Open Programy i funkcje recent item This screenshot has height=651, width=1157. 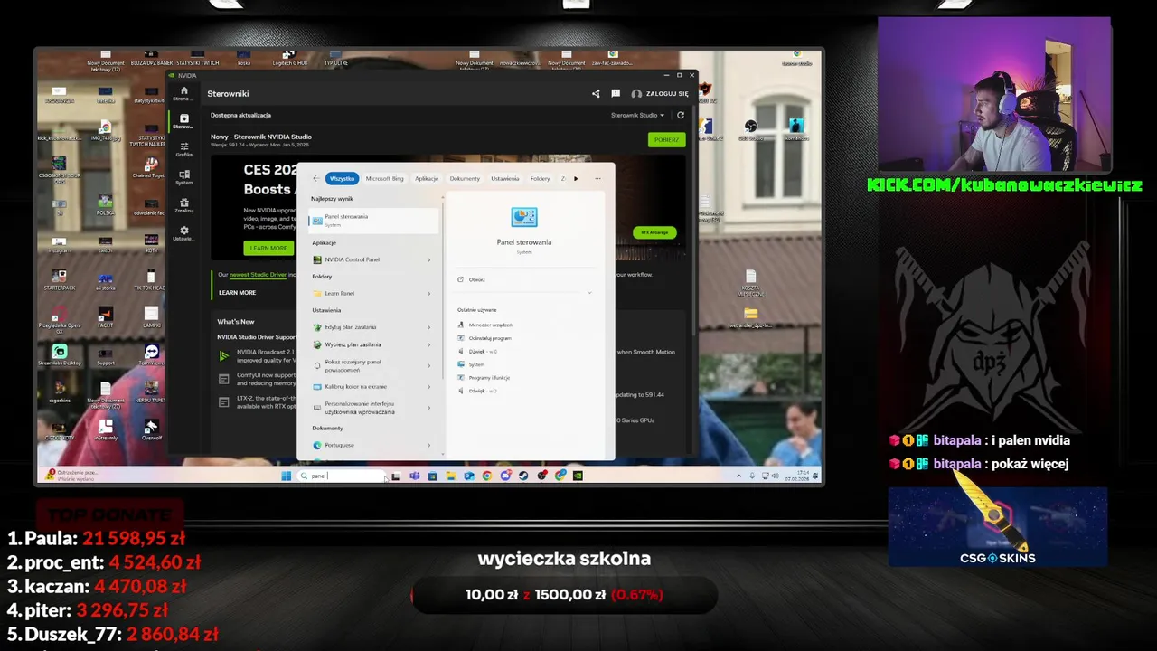pos(484,377)
